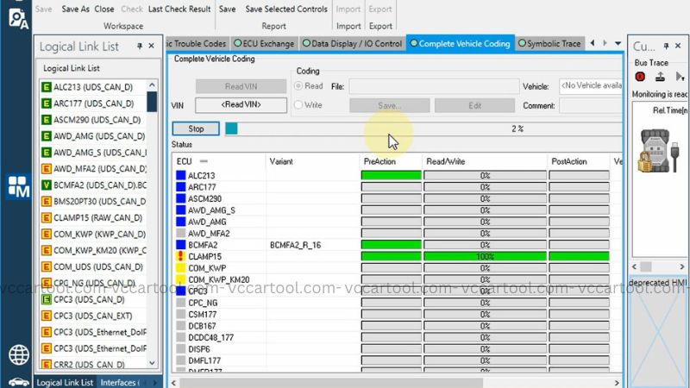Click the CLAMP15 red warning status icon
Image resolution: width=690 pixels, height=388 pixels.
coord(180,256)
